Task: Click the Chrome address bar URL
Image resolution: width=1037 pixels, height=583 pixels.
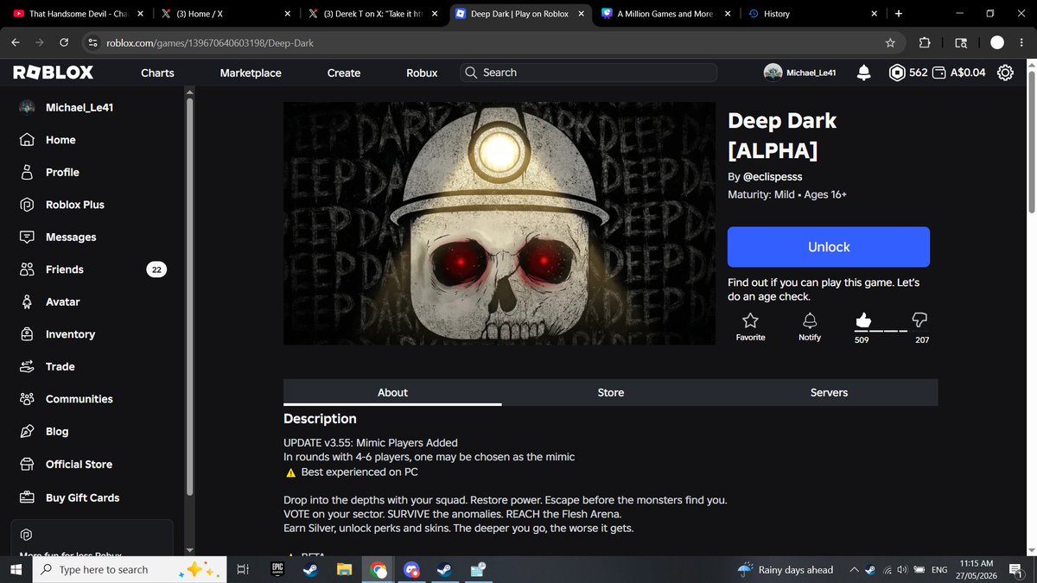Action: coord(209,43)
